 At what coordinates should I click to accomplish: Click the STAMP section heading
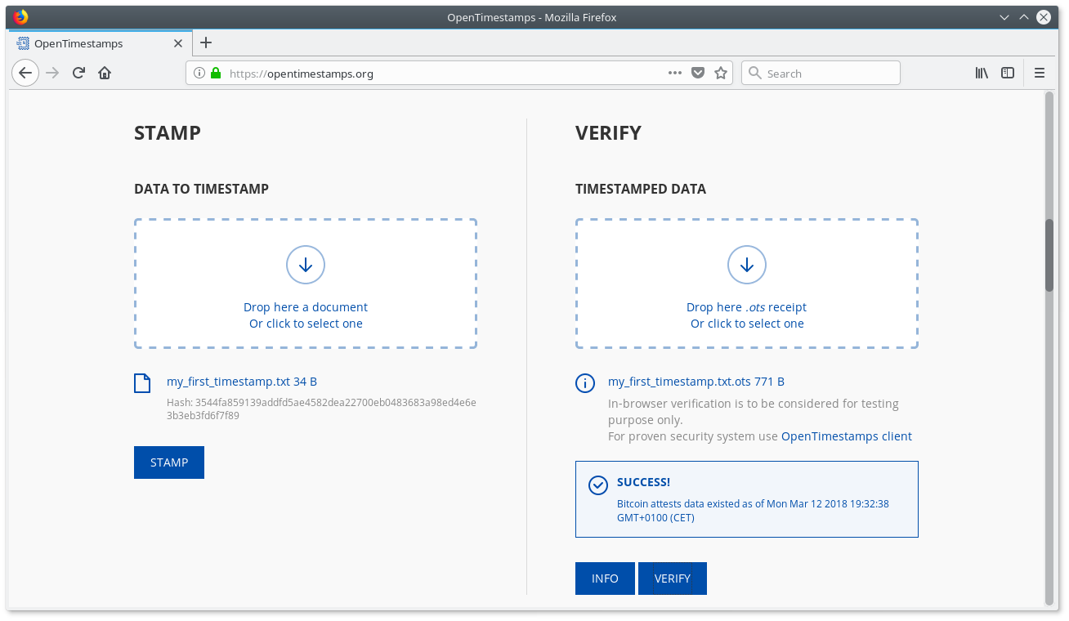click(x=168, y=132)
